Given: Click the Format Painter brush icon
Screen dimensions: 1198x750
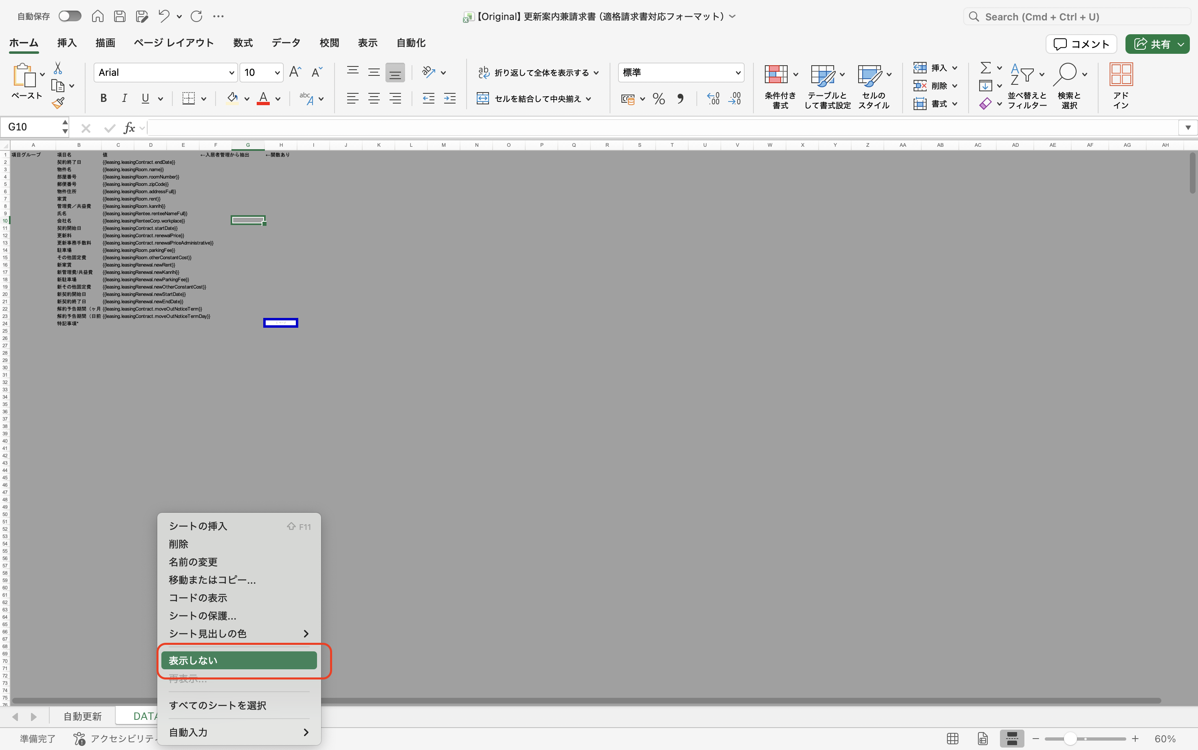Looking at the screenshot, I should [x=58, y=103].
